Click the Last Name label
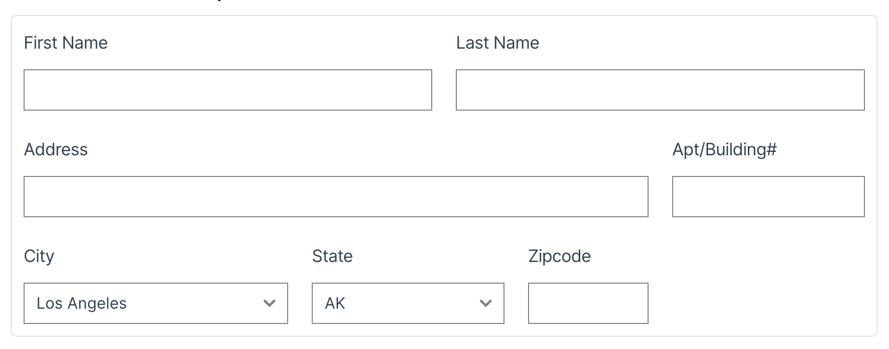Image resolution: width=889 pixels, height=349 pixels. point(498,43)
